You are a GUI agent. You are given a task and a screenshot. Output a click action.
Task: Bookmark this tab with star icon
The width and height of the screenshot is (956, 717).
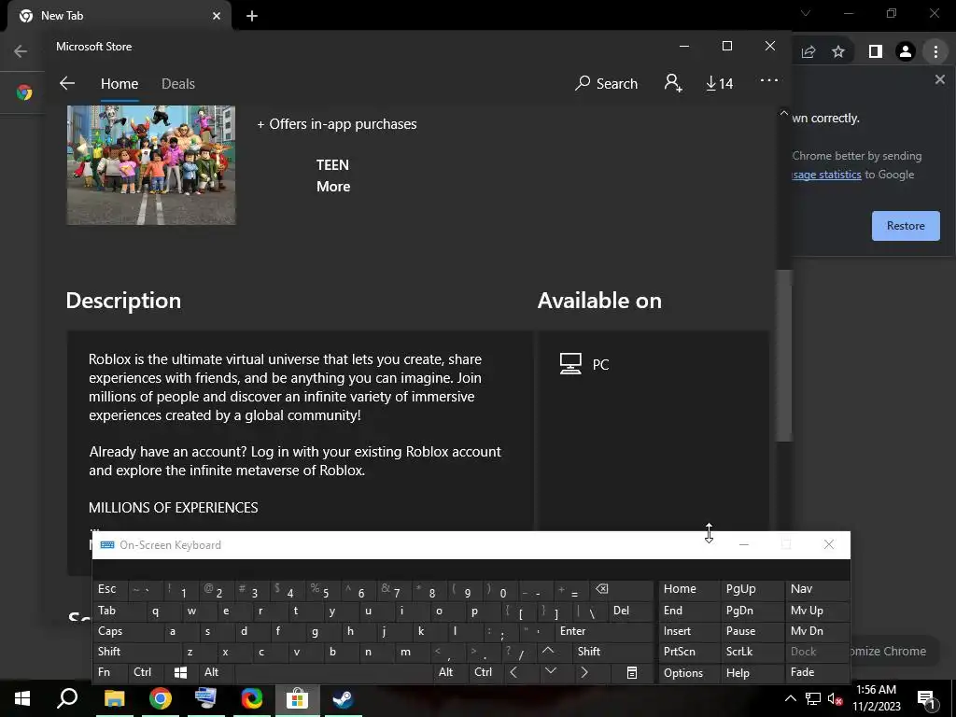coord(838,52)
